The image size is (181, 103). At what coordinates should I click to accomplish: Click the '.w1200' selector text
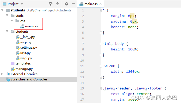109,66
